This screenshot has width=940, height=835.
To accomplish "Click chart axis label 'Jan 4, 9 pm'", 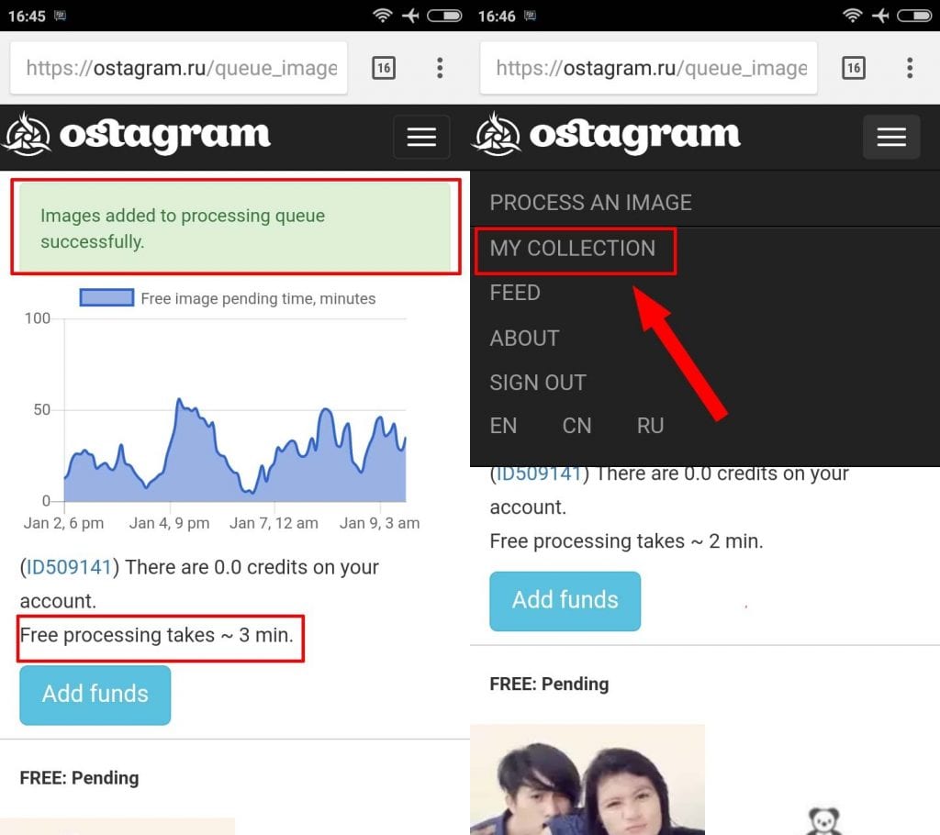I will (x=169, y=523).
